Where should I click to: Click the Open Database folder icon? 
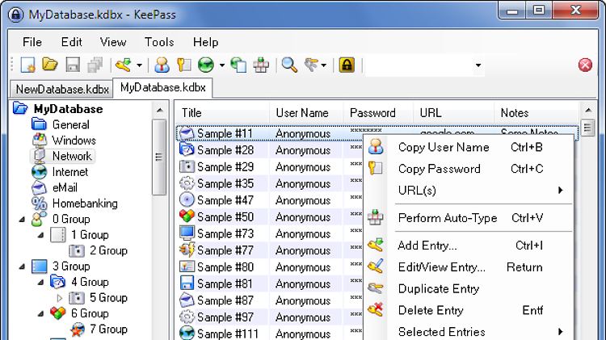coord(50,65)
